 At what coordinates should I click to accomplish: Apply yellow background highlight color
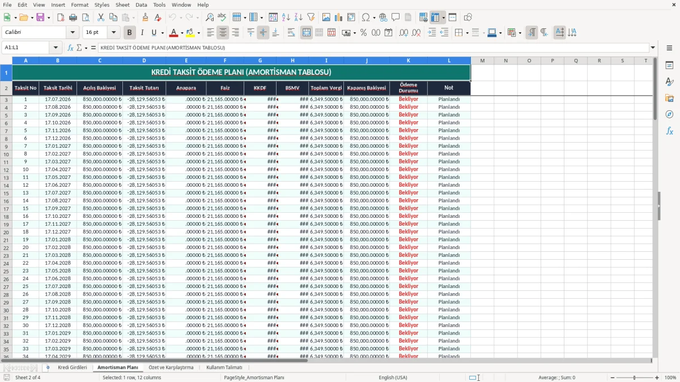[x=190, y=33]
